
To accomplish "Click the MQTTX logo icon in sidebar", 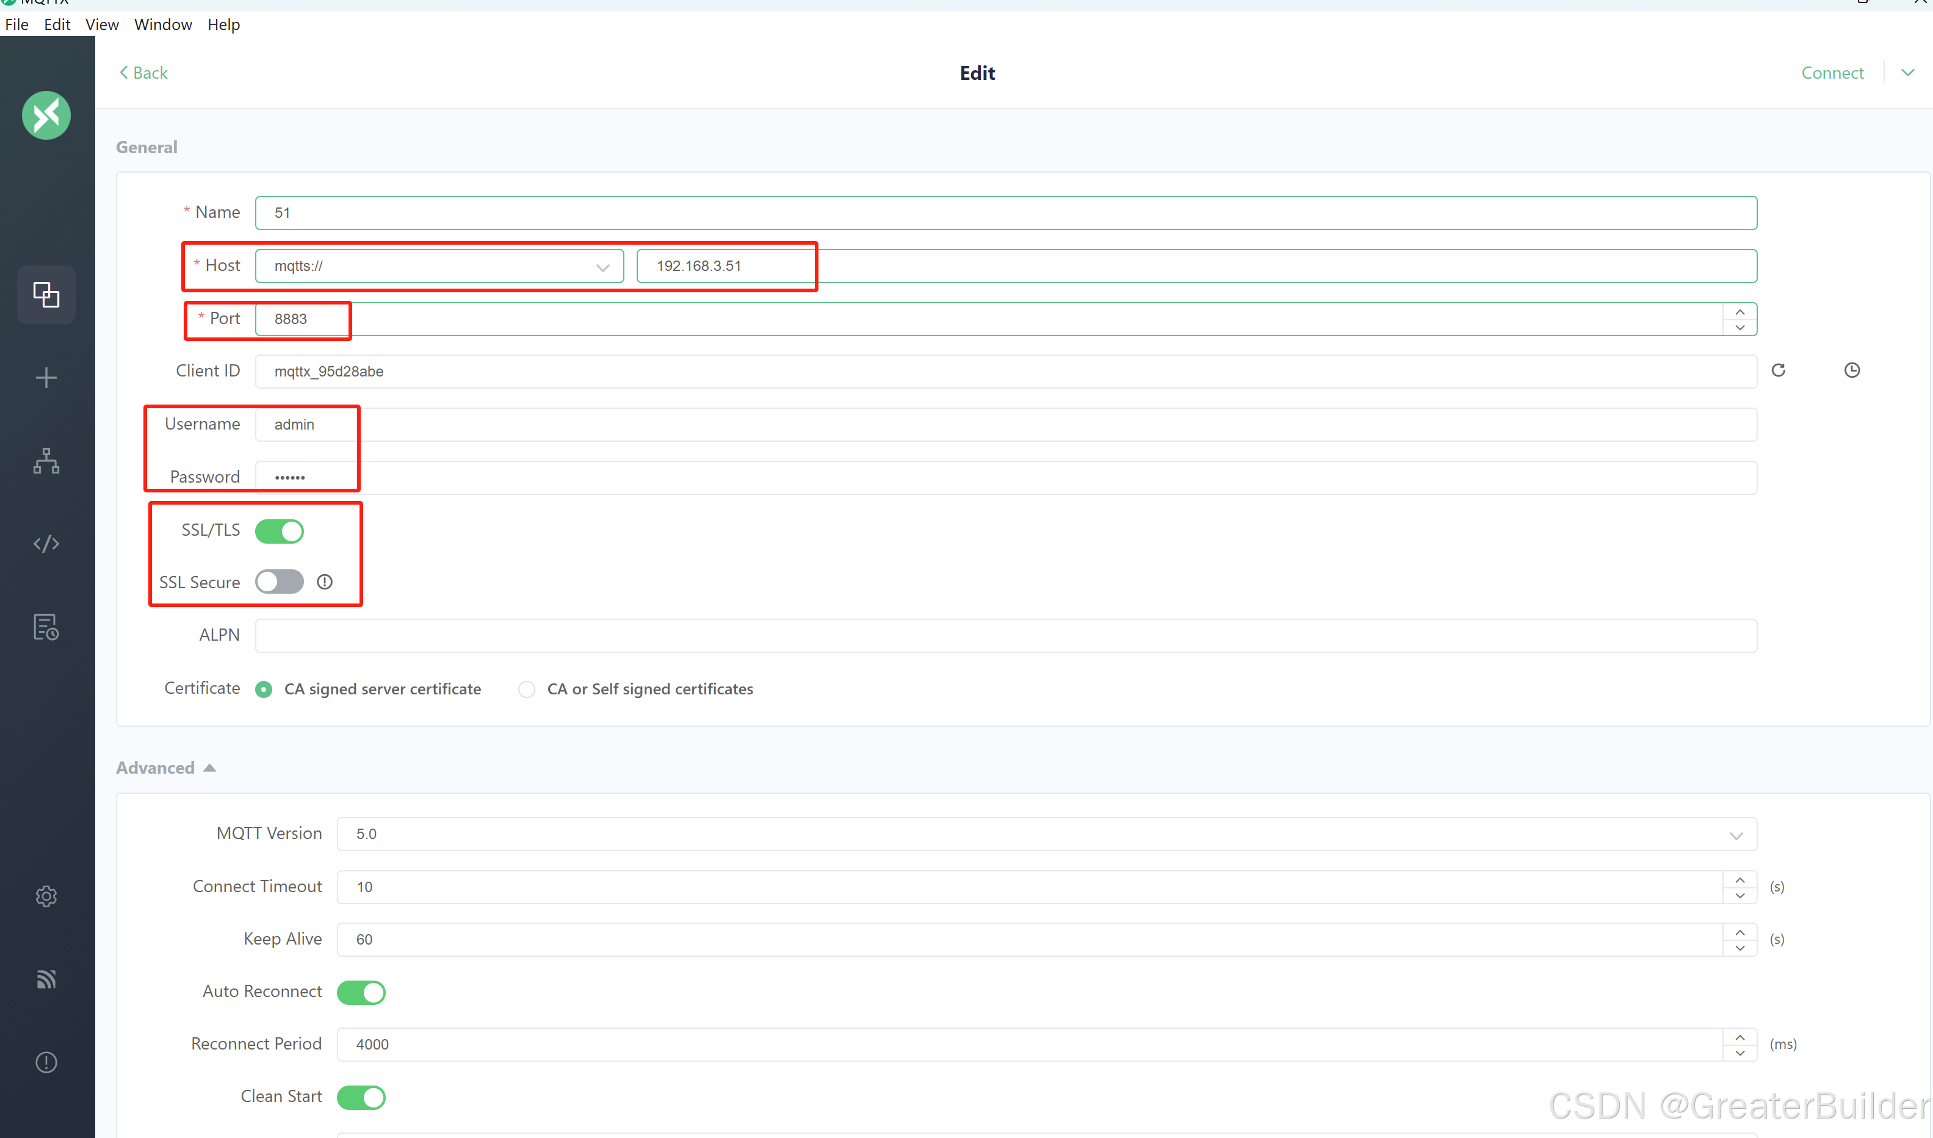I will coord(46,115).
